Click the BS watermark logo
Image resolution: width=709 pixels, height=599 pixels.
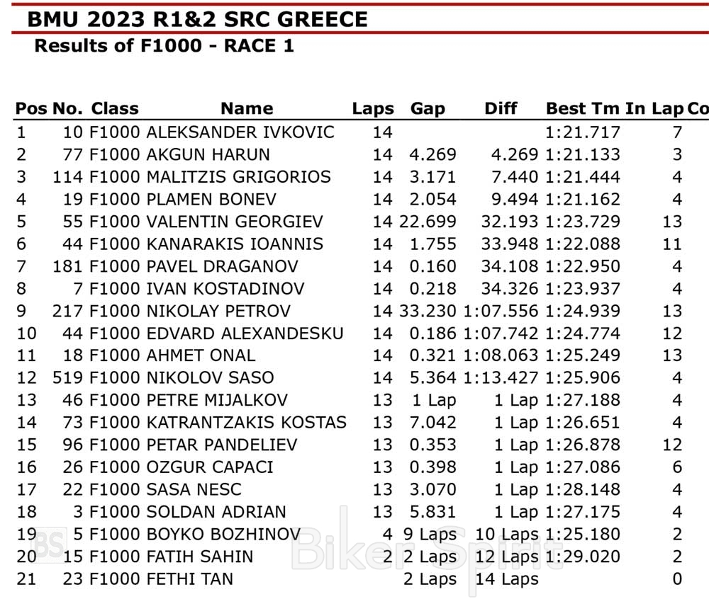click(51, 544)
